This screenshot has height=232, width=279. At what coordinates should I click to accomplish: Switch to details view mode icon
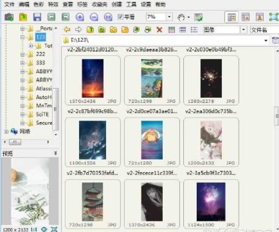coord(183,30)
